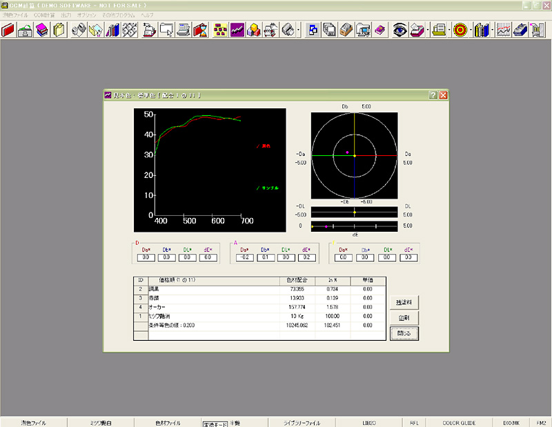Click the ライブラリーファイル status bar panel
Image resolution: width=552 pixels, height=427 pixels.
pyautogui.click(x=302, y=421)
